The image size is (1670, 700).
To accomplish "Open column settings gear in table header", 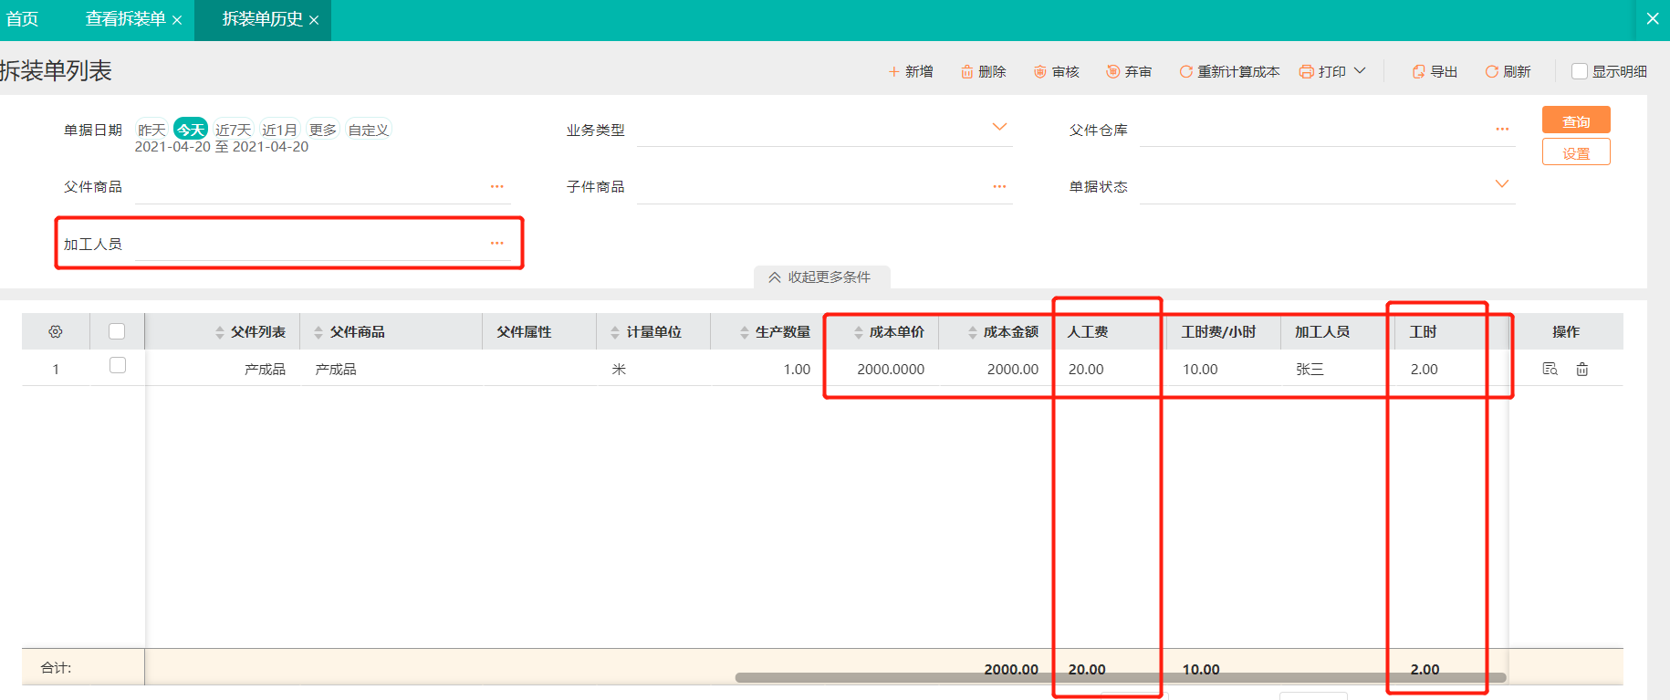I will click(x=56, y=331).
